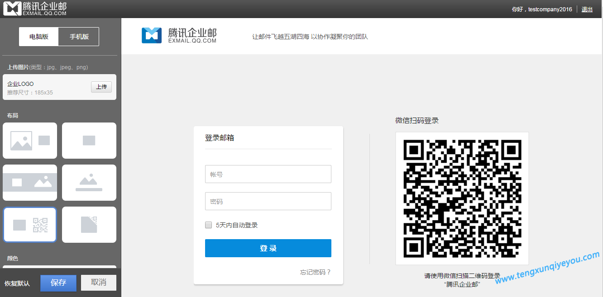Select layout with large image and small box
The image size is (603, 297).
pos(30,141)
